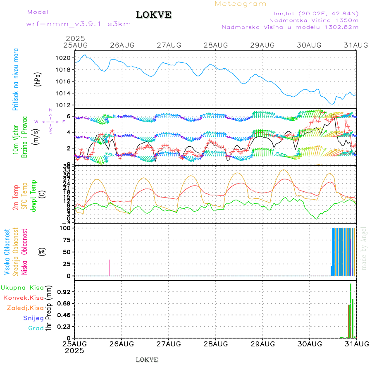Click the wind direction compass rose icon
Screen dimensions: 372x372
(x=50, y=122)
